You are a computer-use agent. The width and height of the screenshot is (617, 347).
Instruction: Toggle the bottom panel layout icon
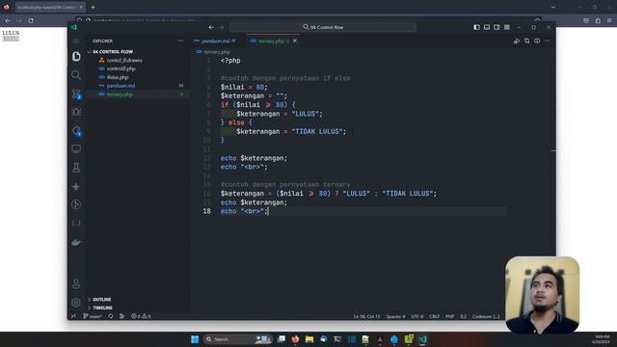(487, 27)
